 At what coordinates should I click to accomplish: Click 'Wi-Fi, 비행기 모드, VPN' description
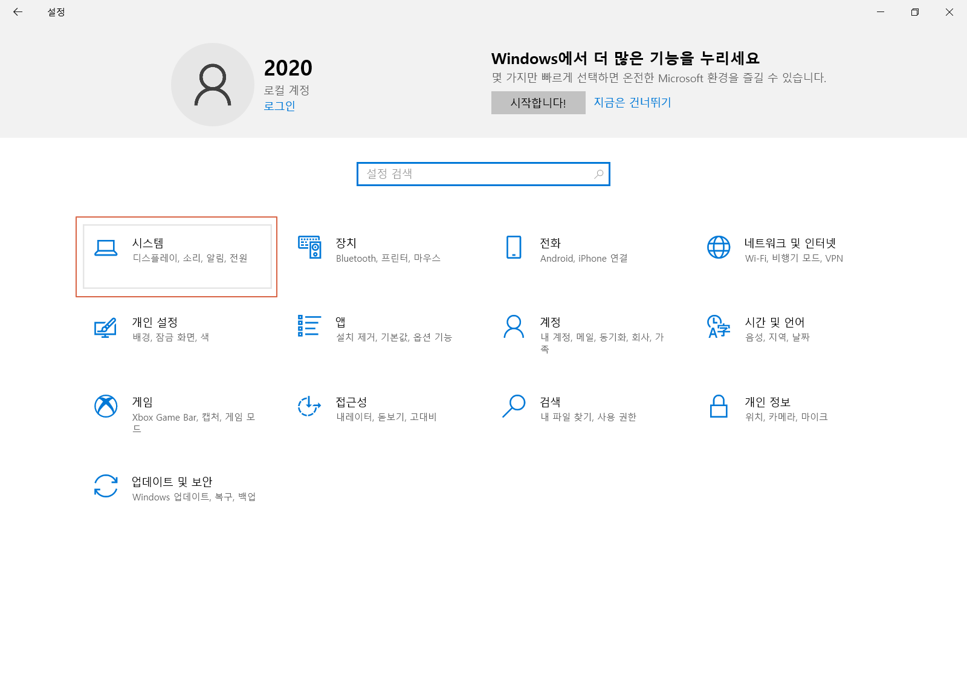[x=794, y=258]
